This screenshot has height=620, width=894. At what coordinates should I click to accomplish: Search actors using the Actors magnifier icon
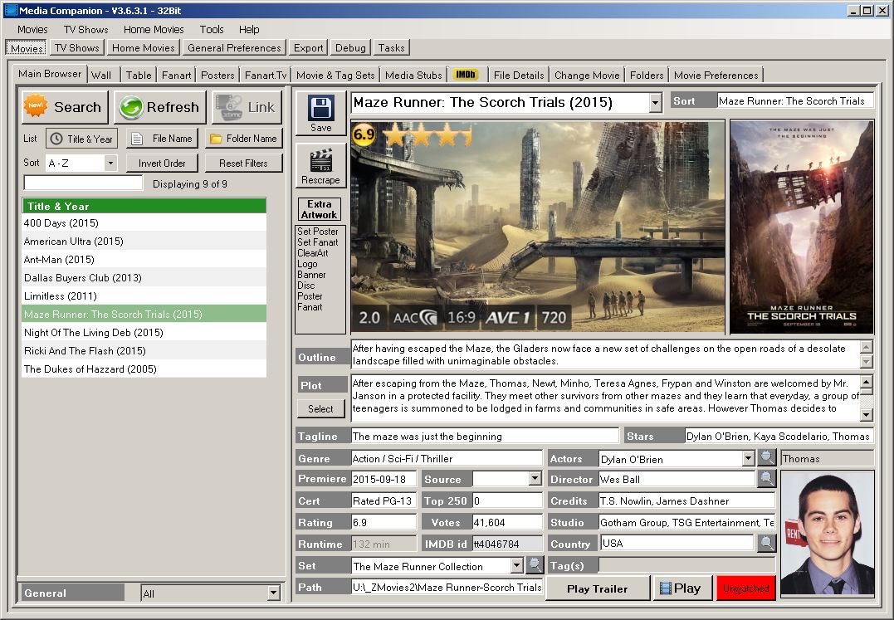click(767, 457)
